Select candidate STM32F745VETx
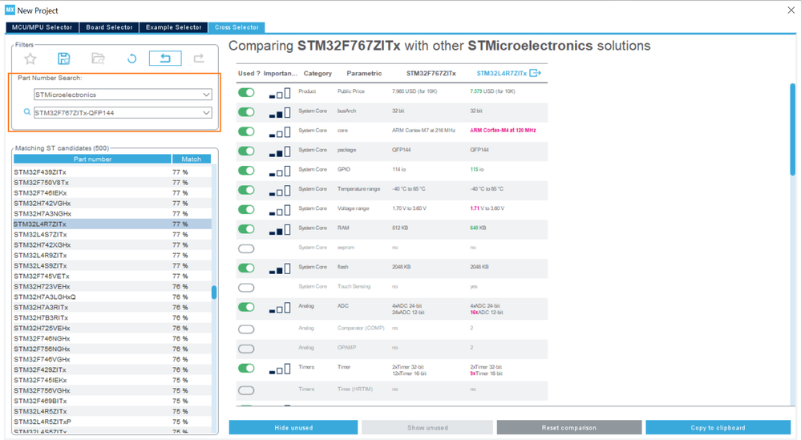Image resolution: width=801 pixels, height=440 pixels. pos(112,277)
